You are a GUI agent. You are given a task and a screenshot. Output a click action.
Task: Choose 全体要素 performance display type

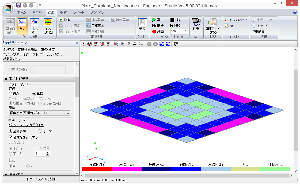coord(11,131)
